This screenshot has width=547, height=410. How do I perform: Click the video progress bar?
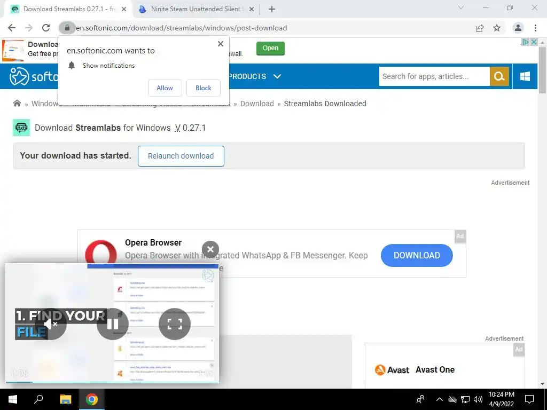tap(112, 382)
